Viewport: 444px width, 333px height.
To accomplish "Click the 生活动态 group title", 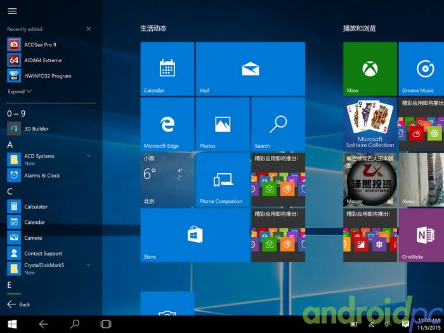I will coord(153,29).
